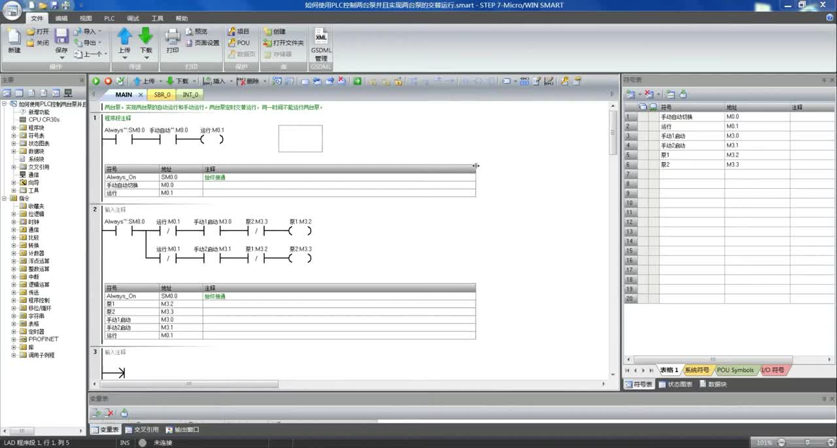Screen dimensions: 837x448
Task: Click symbol cell 手动自动切换 in symbol table
Action: pyautogui.click(x=692, y=117)
